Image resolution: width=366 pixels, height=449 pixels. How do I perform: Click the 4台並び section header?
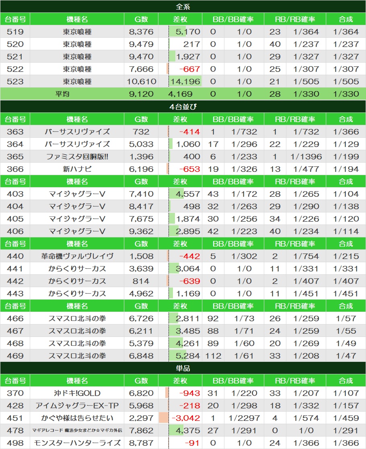click(183, 106)
